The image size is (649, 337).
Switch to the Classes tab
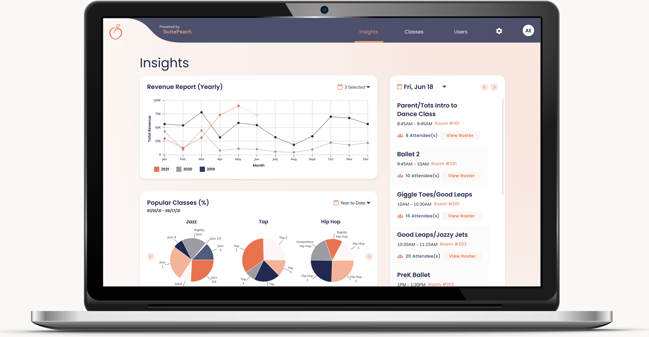[x=413, y=32]
